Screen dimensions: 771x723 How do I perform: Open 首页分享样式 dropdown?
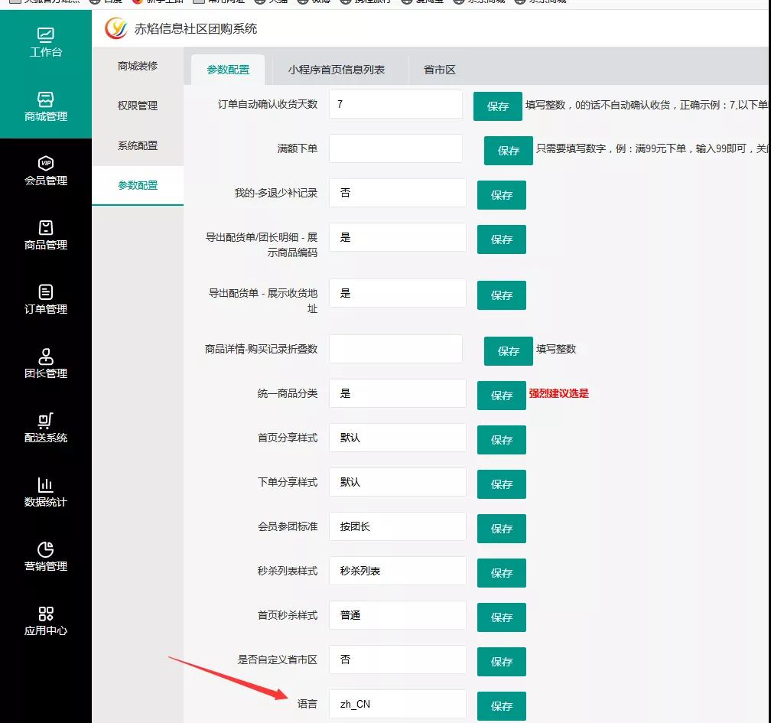(x=398, y=438)
